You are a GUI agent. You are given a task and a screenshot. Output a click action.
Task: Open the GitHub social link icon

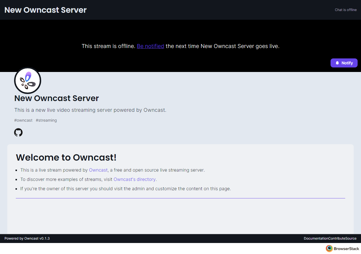pos(18,132)
